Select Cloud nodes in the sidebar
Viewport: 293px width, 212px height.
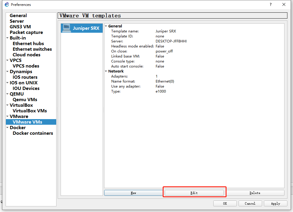pyautogui.click(x=26, y=55)
